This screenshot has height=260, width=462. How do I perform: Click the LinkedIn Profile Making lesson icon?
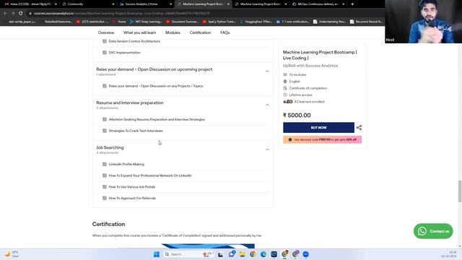pyautogui.click(x=104, y=164)
